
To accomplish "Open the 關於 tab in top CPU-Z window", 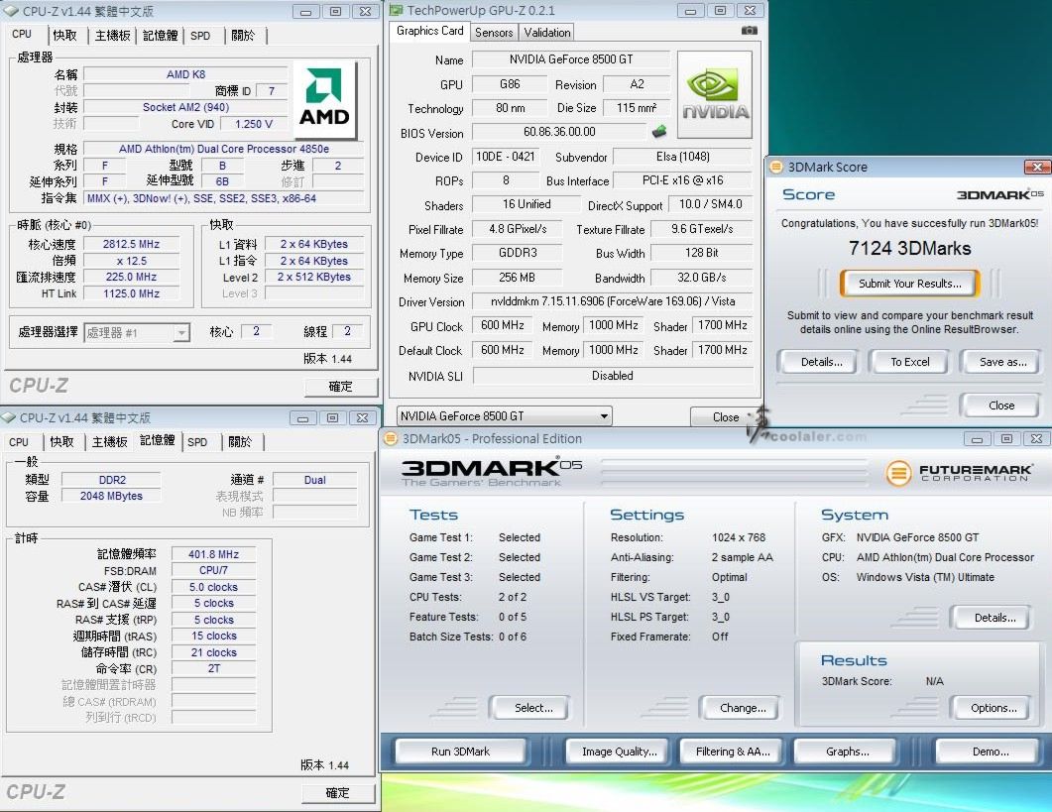I will (x=243, y=36).
